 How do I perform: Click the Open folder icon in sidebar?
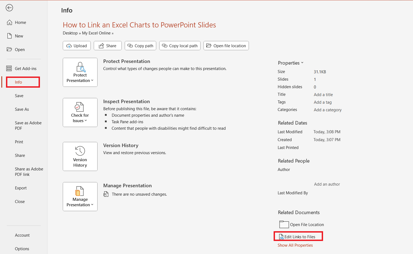point(10,49)
